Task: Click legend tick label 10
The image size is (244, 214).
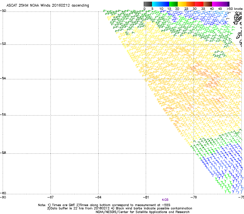Action: click(x=161, y=9)
